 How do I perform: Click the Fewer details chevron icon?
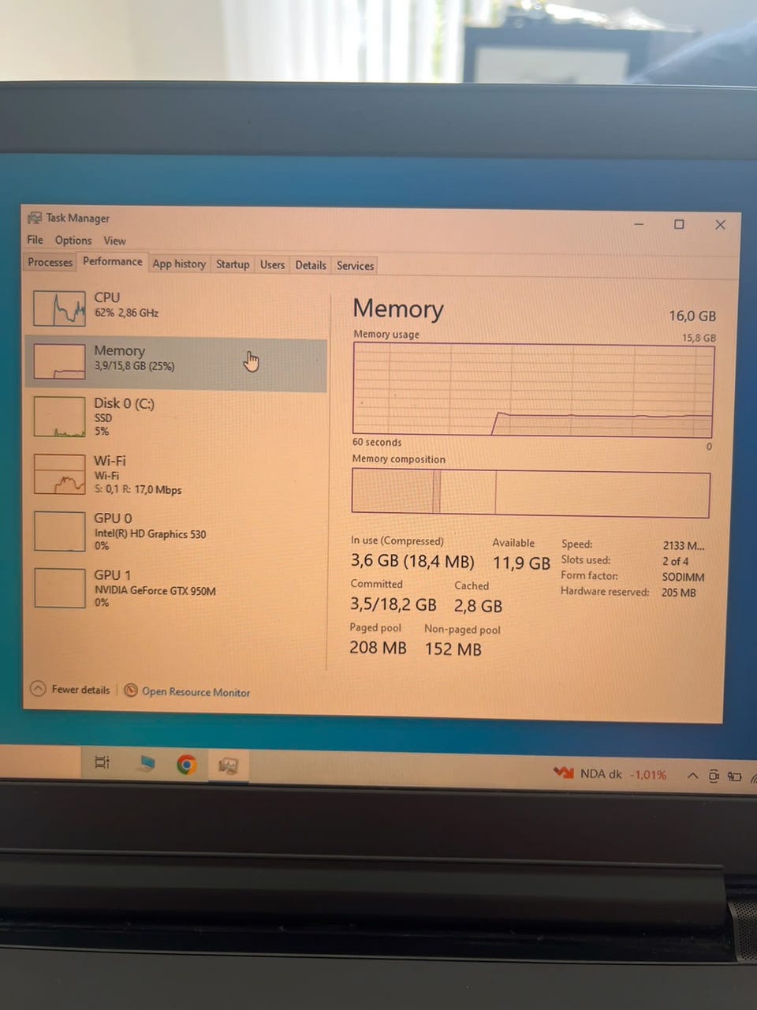(38, 689)
